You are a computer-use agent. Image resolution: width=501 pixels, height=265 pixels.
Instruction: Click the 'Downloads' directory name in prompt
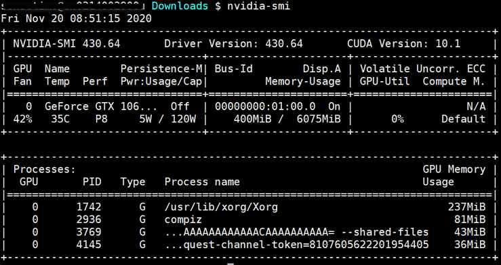180,5
